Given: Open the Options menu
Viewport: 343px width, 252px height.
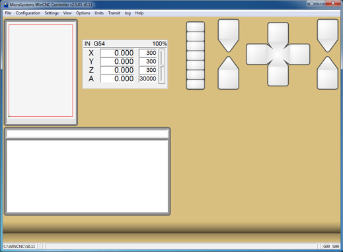Looking at the screenshot, I should click(83, 13).
